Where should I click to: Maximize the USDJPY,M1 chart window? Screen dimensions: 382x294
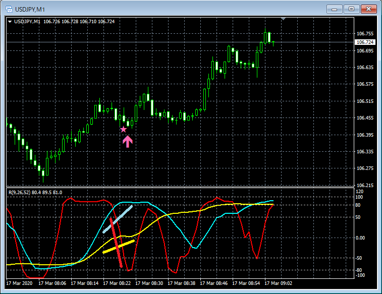[351, 9]
